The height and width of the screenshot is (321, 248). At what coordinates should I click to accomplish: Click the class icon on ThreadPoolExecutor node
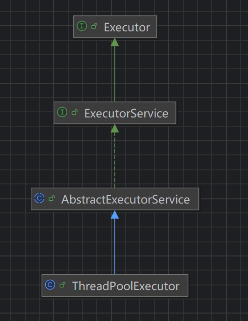[50, 285]
